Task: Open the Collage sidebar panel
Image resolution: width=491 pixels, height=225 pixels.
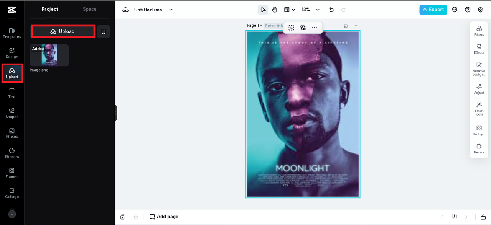Action: click(12, 193)
